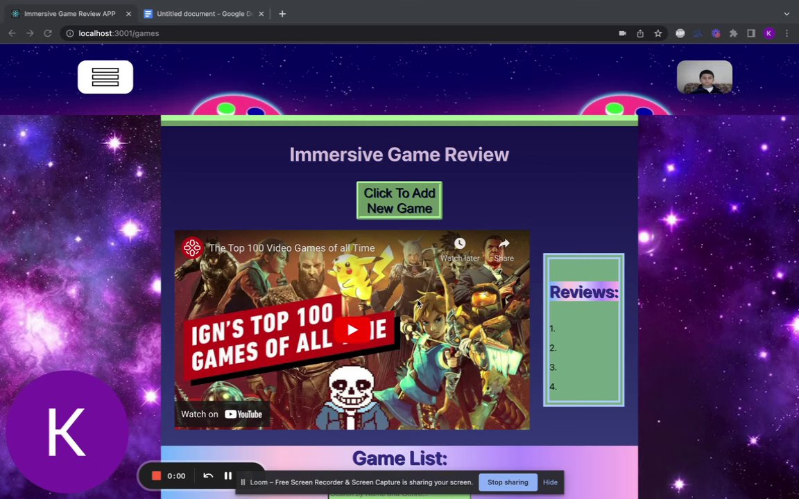Open the extensions puzzle icon
The image size is (799, 499).
coord(733,33)
